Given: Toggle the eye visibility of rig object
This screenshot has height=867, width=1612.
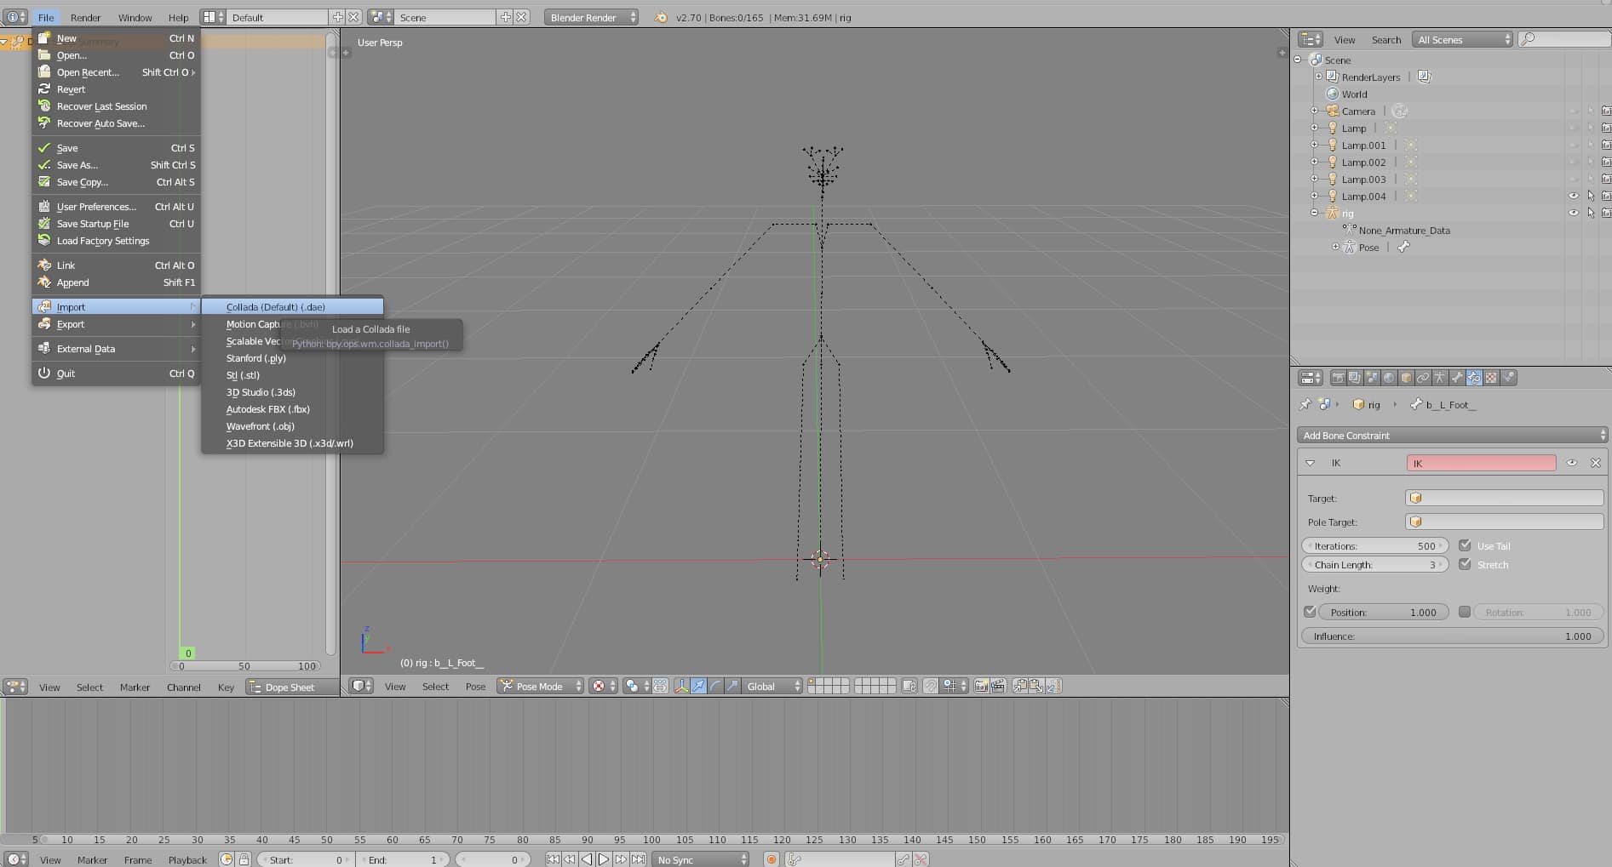Looking at the screenshot, I should pos(1574,213).
